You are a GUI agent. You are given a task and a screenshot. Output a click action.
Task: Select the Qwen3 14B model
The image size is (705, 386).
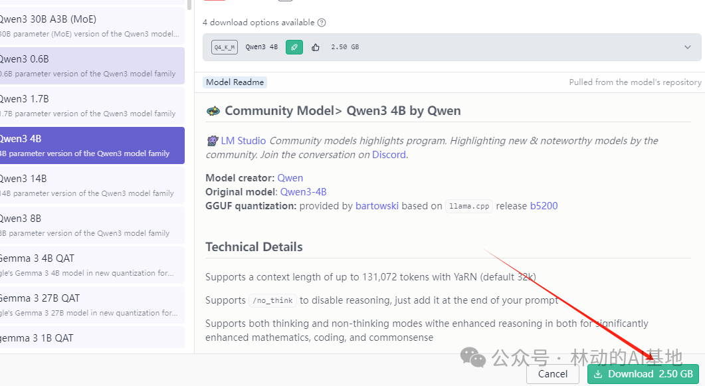[92, 185]
